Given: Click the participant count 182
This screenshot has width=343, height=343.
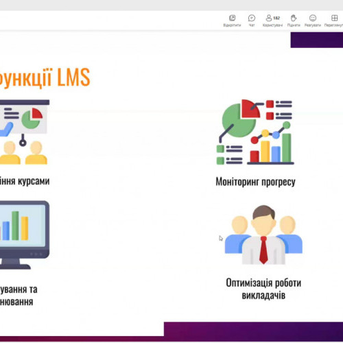Looking at the screenshot, I should (276, 18).
